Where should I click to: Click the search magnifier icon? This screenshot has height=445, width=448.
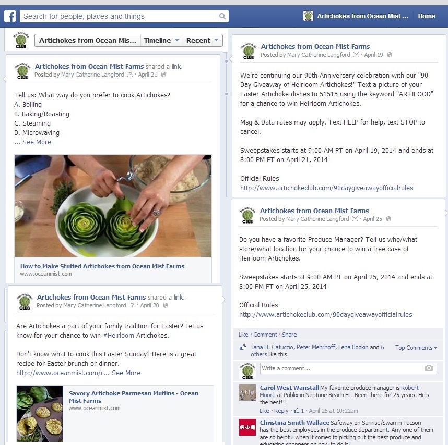tap(222, 16)
